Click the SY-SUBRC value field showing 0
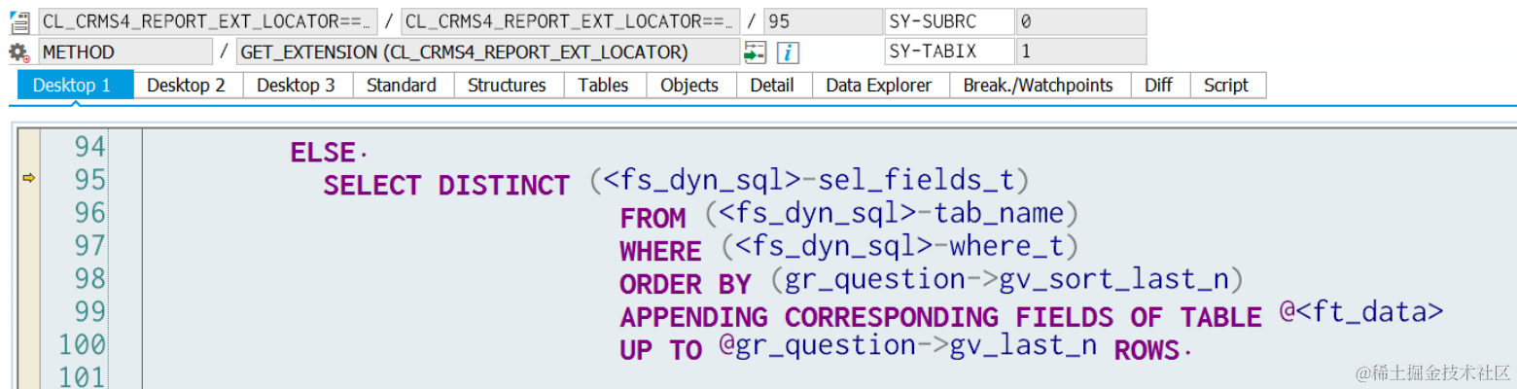Screen dimensions: 1517x389 (1081, 21)
